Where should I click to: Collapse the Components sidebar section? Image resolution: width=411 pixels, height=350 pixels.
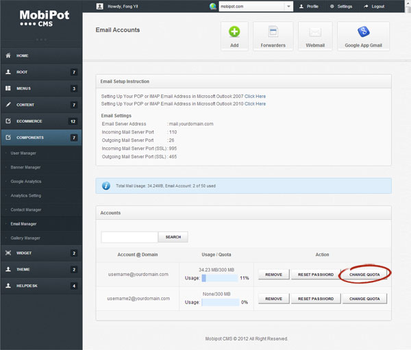[41, 138]
